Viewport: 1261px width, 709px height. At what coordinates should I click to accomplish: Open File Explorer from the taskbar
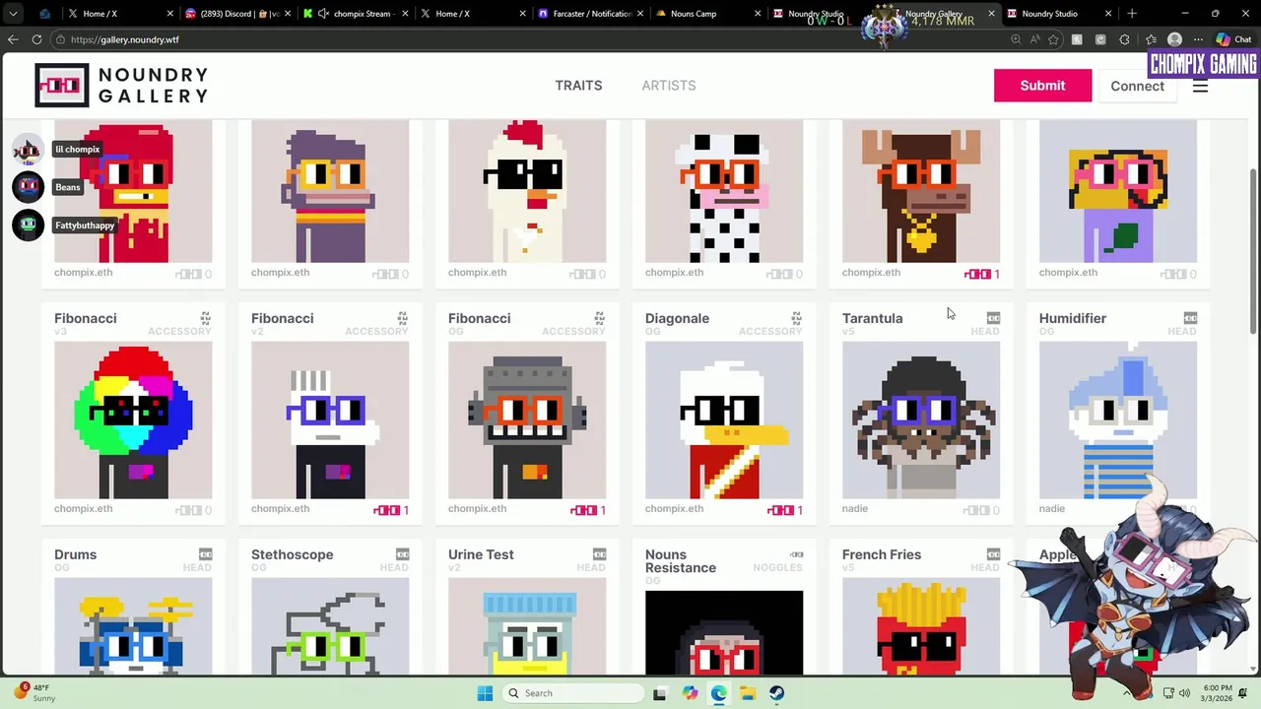tap(748, 693)
